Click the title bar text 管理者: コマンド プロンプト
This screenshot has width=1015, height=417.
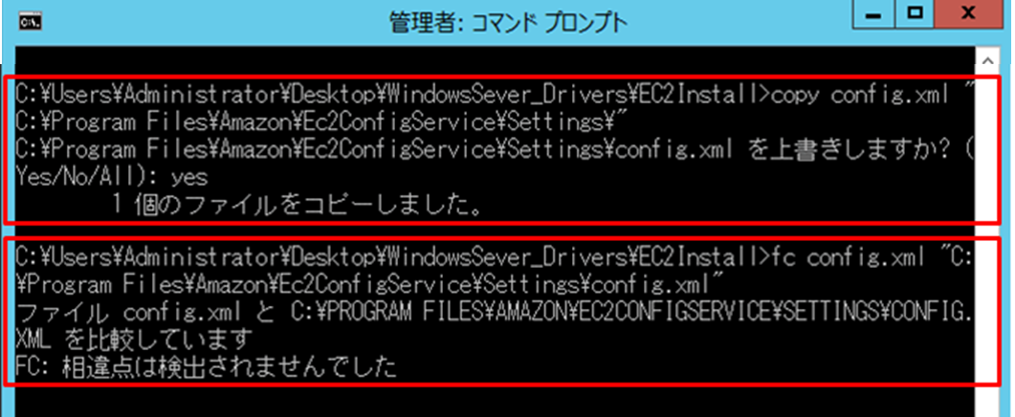click(508, 23)
